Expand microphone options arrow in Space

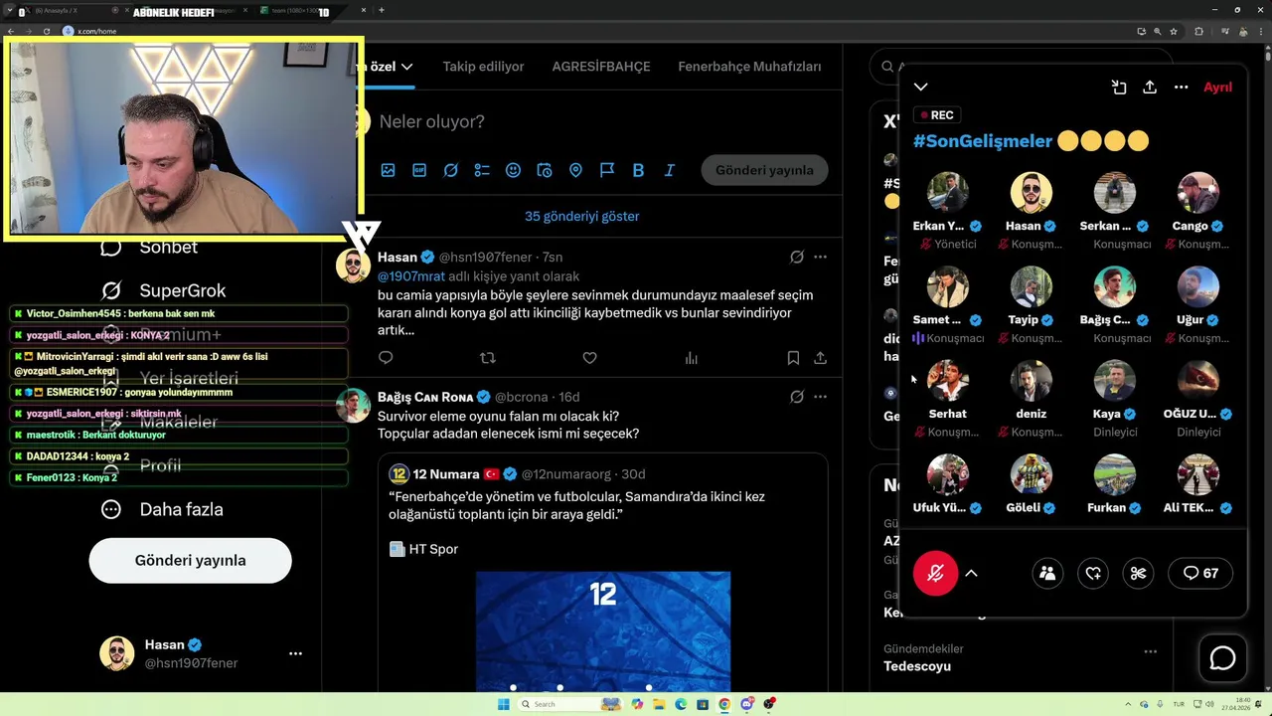[x=971, y=574]
